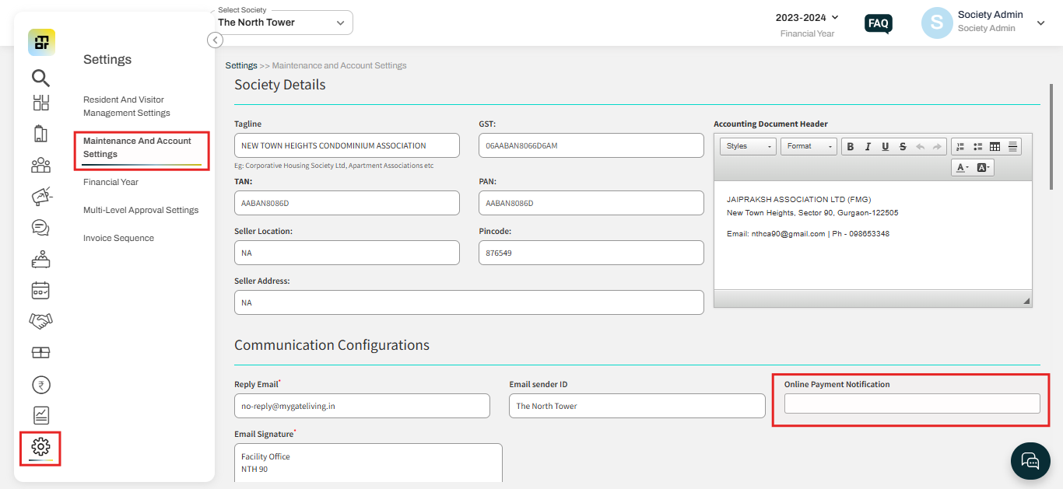The height and width of the screenshot is (489, 1063).
Task: Open the community members icon in sidebar
Action: [40, 164]
